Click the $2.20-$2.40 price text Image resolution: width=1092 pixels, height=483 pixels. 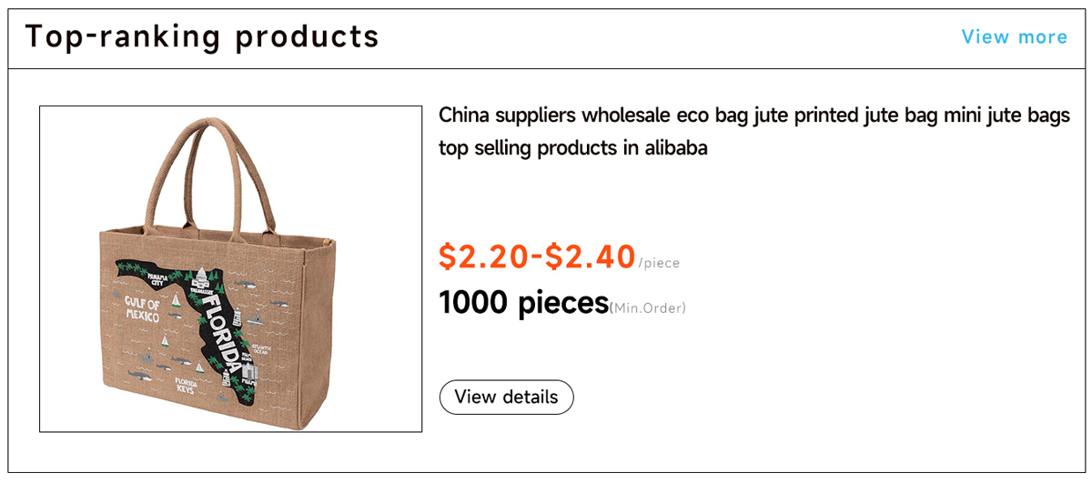coord(537,257)
